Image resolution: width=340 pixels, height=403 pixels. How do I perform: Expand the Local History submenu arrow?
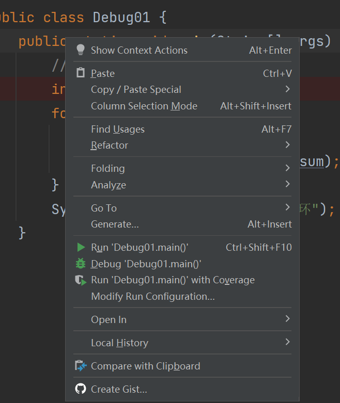coord(287,342)
